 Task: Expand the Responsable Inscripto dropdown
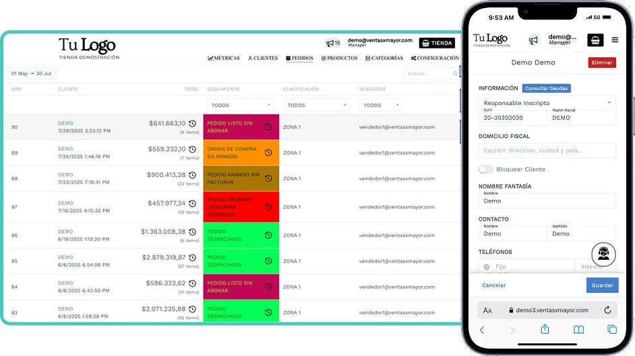[x=547, y=103]
